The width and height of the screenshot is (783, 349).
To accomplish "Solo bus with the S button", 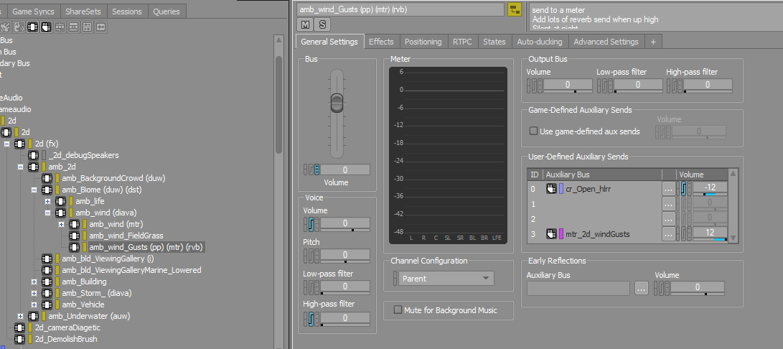I will coord(322,24).
